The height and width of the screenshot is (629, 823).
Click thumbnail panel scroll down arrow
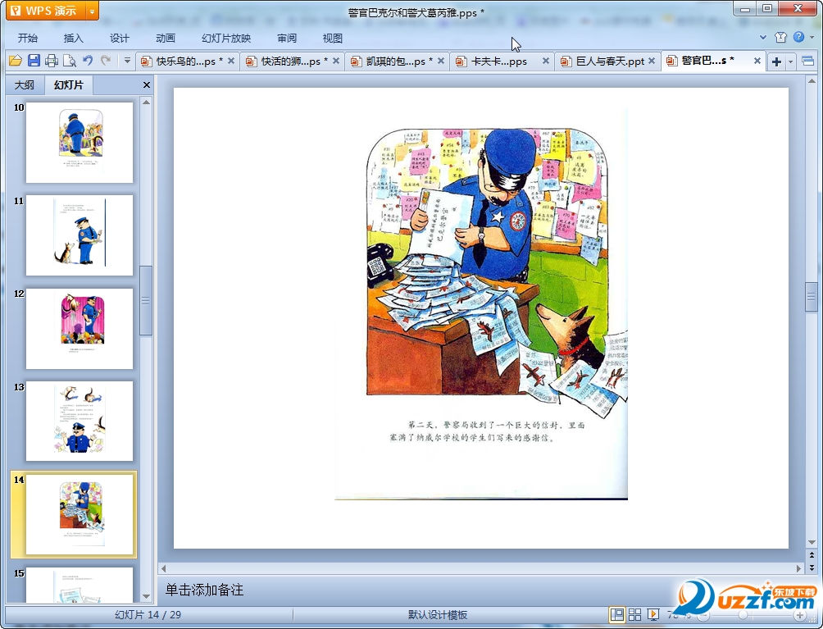click(x=147, y=596)
